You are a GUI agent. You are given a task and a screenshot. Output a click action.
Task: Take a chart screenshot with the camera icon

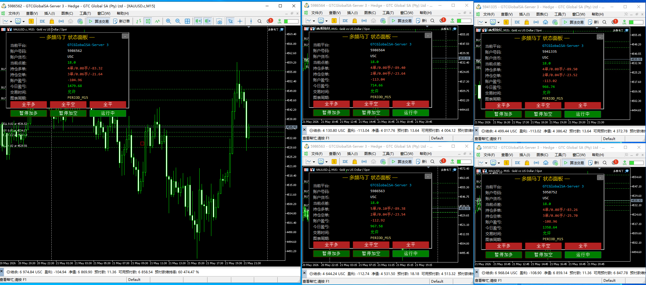tap(219, 21)
